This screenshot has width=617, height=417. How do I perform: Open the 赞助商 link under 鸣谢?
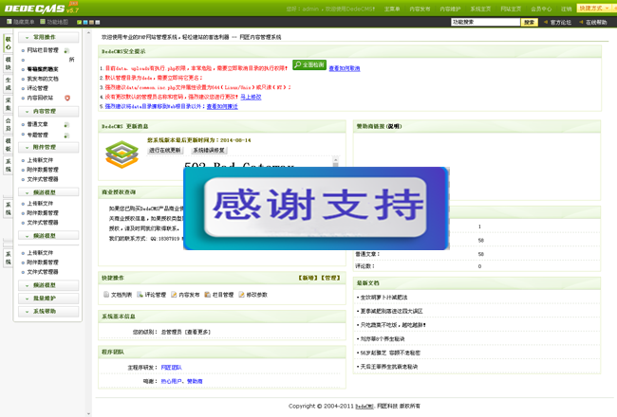pyautogui.click(x=195, y=381)
